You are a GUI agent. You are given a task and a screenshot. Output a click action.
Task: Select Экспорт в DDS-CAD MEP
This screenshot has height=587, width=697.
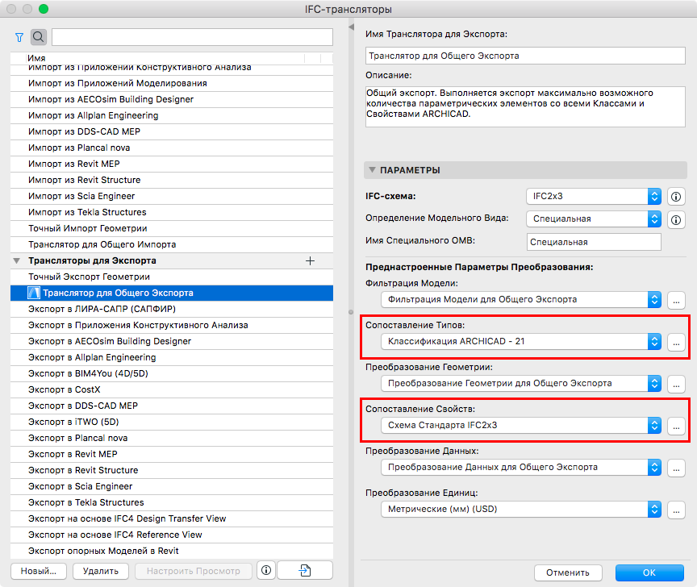point(172,406)
